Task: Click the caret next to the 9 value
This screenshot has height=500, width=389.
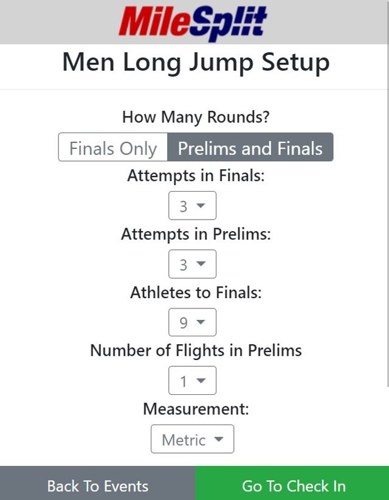Action: (201, 322)
